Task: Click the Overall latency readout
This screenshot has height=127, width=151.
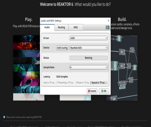Action: click(x=99, y=83)
